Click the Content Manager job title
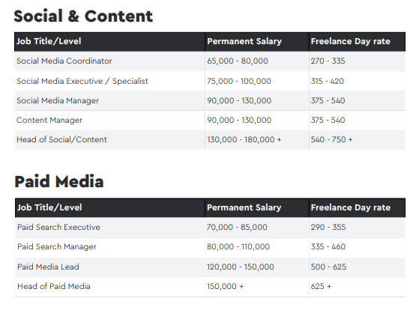 coord(49,120)
